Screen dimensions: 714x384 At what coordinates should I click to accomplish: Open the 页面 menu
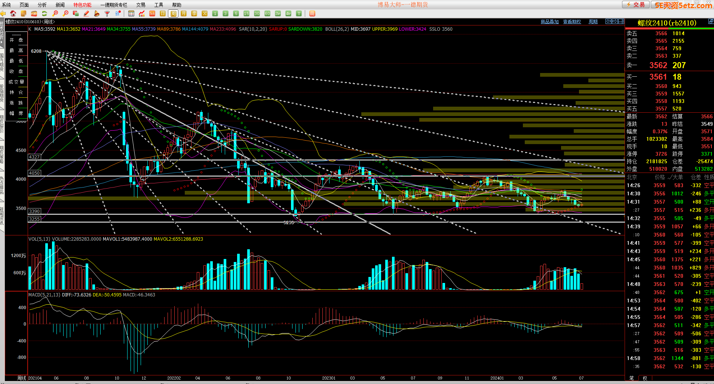[x=24, y=5]
